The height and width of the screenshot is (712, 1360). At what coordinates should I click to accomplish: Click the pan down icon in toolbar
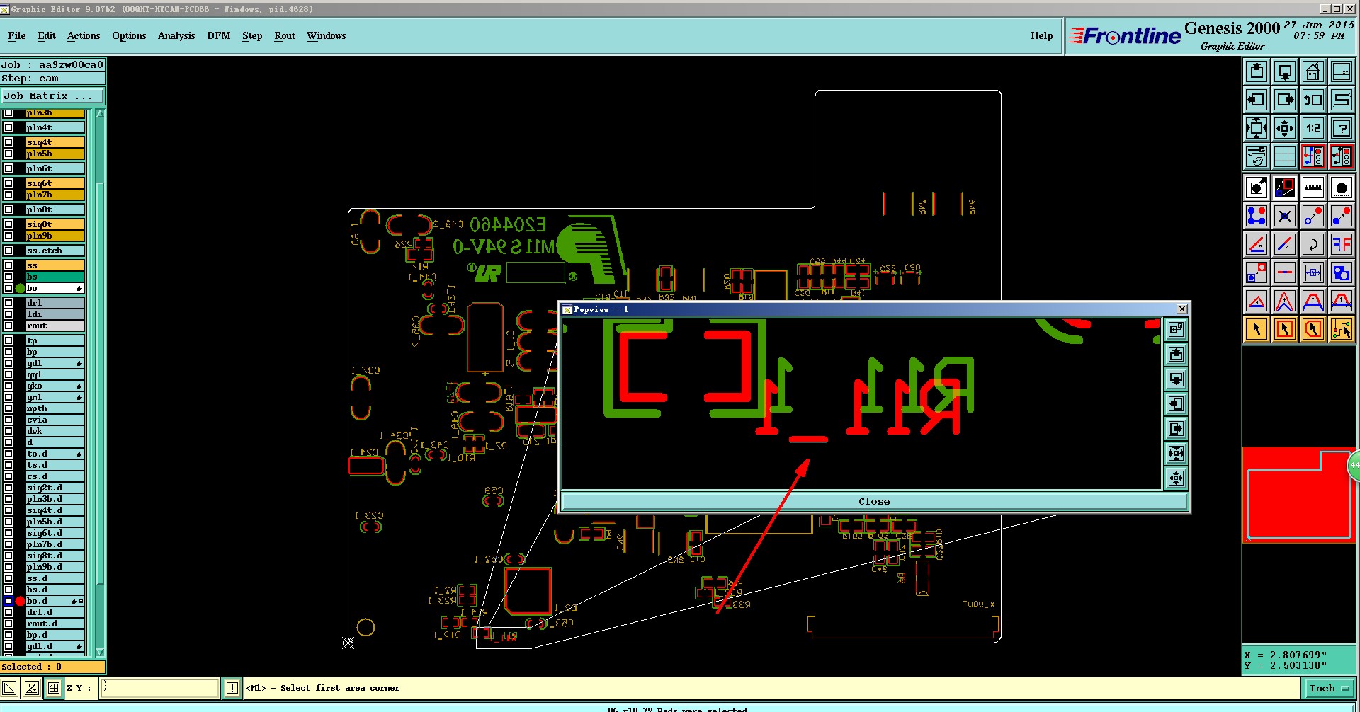[1285, 71]
